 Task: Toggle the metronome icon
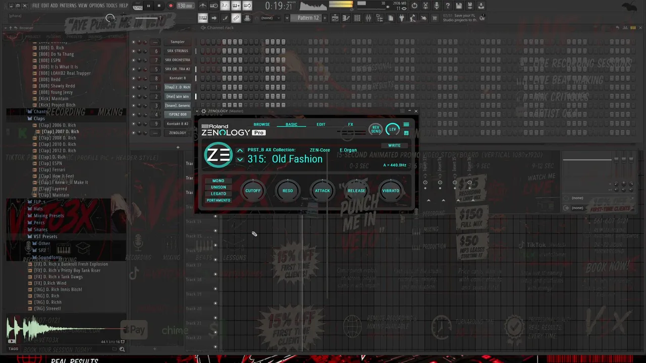pyautogui.click(x=203, y=6)
